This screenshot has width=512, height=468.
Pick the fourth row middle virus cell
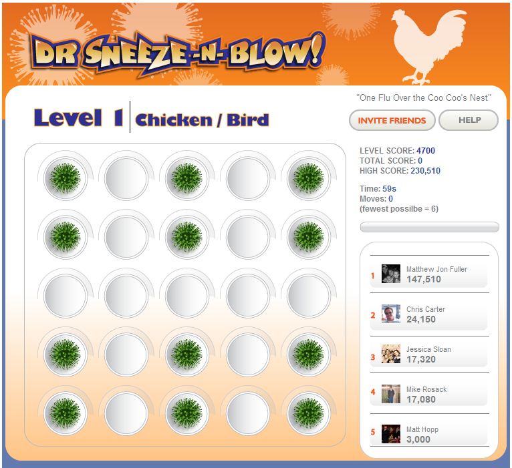[x=186, y=355]
